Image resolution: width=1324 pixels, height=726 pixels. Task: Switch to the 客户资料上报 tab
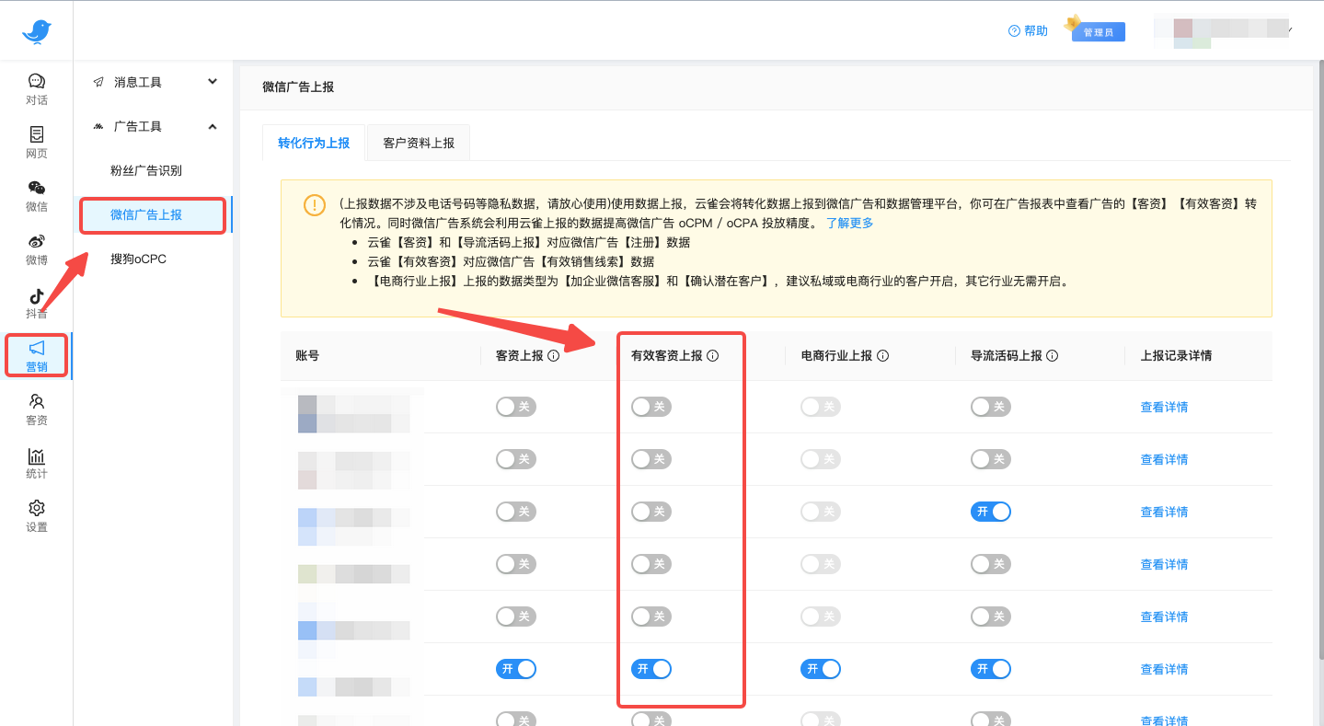(419, 143)
